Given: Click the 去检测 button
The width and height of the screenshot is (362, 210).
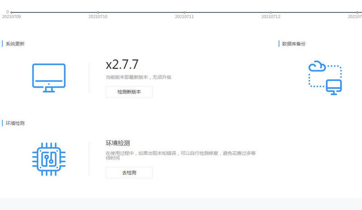Looking at the screenshot, I should point(129,173).
